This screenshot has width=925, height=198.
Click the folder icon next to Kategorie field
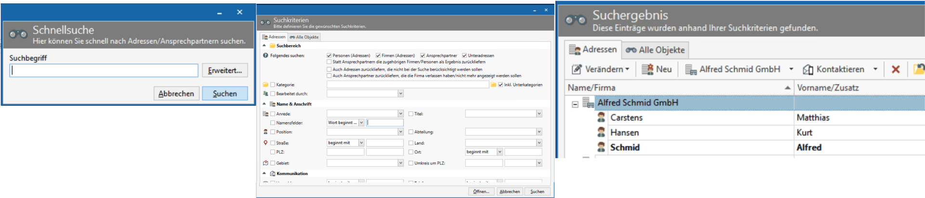(x=265, y=85)
